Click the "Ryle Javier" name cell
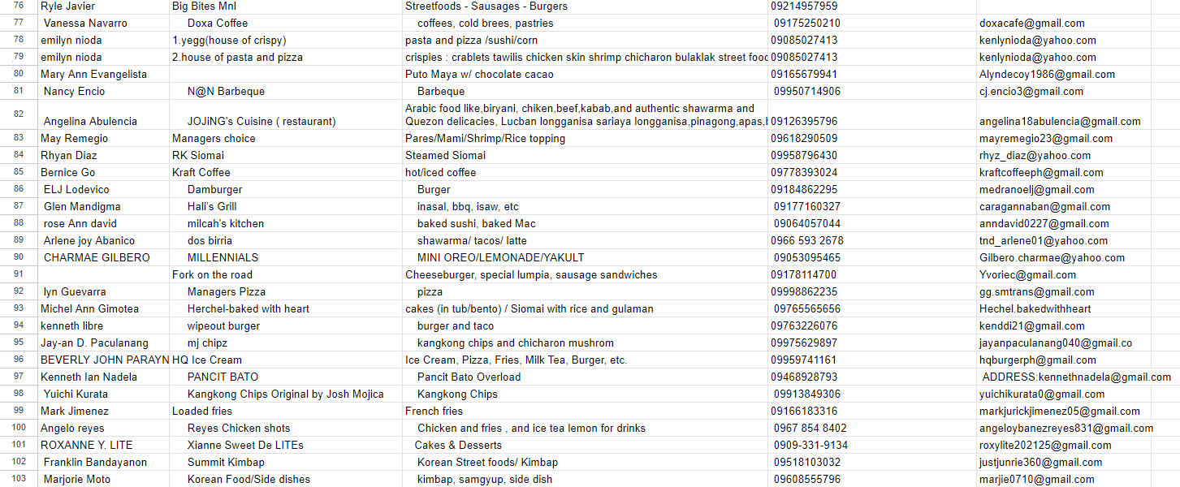The height and width of the screenshot is (487, 1180). pyautogui.click(x=67, y=6)
